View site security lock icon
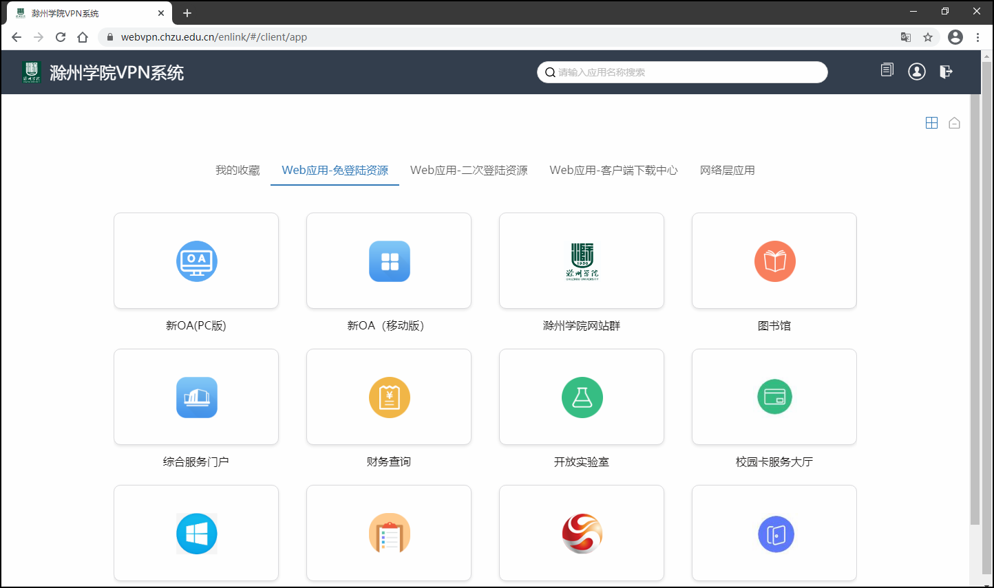The width and height of the screenshot is (994, 588). click(x=109, y=37)
